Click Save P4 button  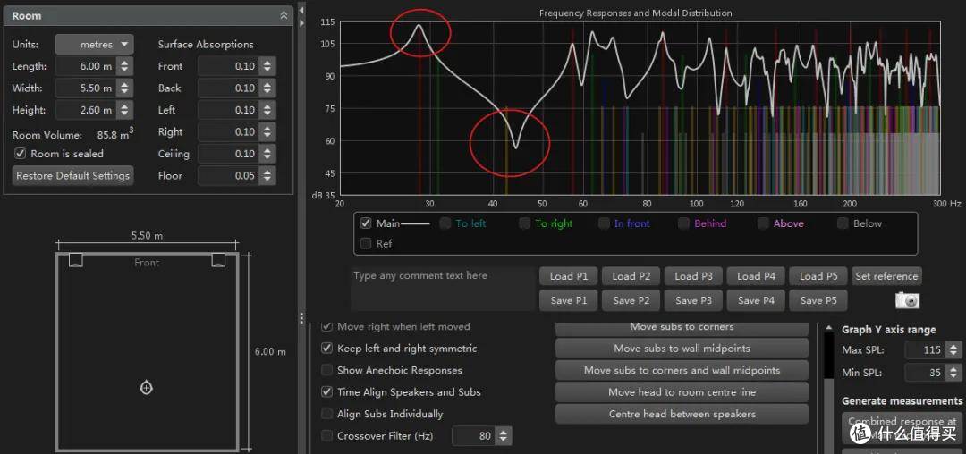756,300
